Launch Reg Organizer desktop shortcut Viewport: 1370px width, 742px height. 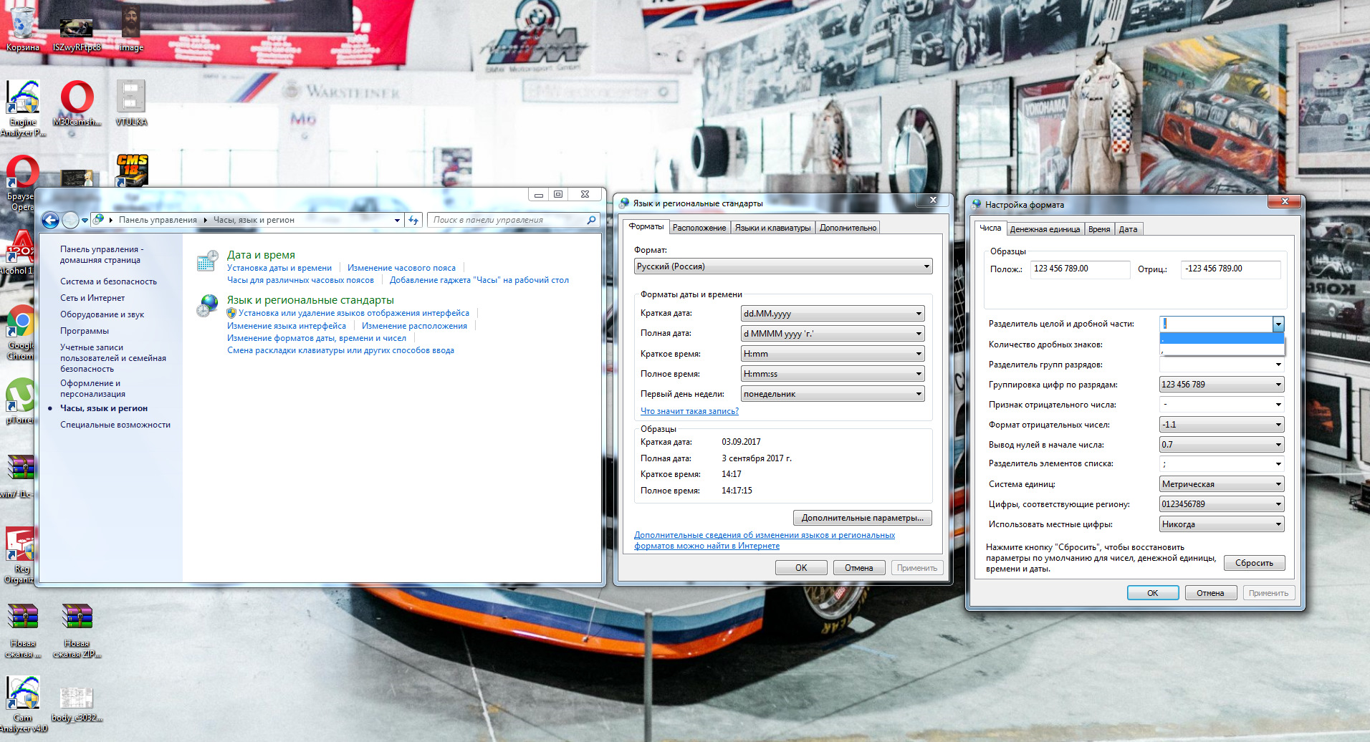pyautogui.click(x=20, y=555)
